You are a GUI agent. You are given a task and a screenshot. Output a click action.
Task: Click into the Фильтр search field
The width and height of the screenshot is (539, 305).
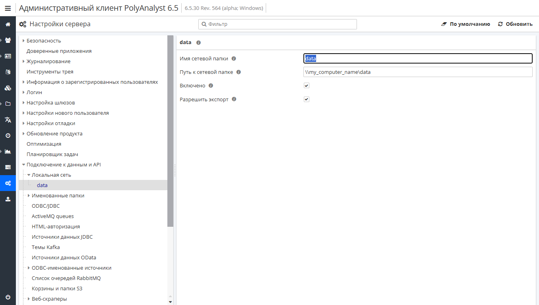[x=278, y=24]
